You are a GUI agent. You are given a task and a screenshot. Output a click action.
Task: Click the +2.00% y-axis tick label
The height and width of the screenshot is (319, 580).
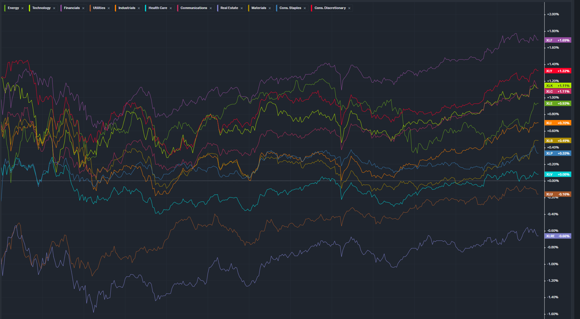(x=553, y=14)
